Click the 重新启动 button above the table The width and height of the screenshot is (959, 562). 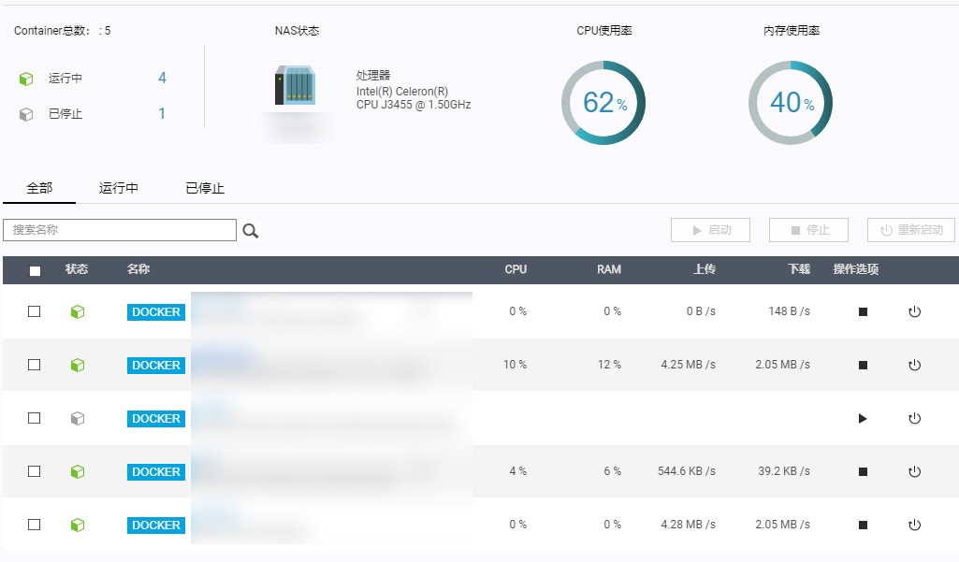[x=911, y=230]
